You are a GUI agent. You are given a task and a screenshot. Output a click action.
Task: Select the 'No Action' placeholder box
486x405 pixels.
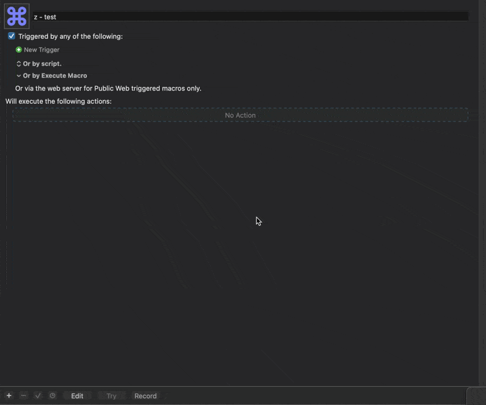point(240,115)
